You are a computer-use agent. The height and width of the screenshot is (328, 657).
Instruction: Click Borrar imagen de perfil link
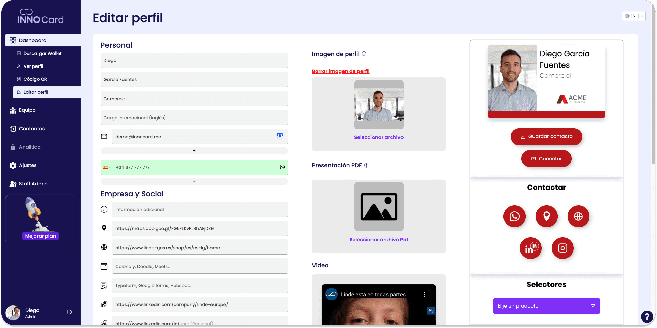pyautogui.click(x=340, y=71)
